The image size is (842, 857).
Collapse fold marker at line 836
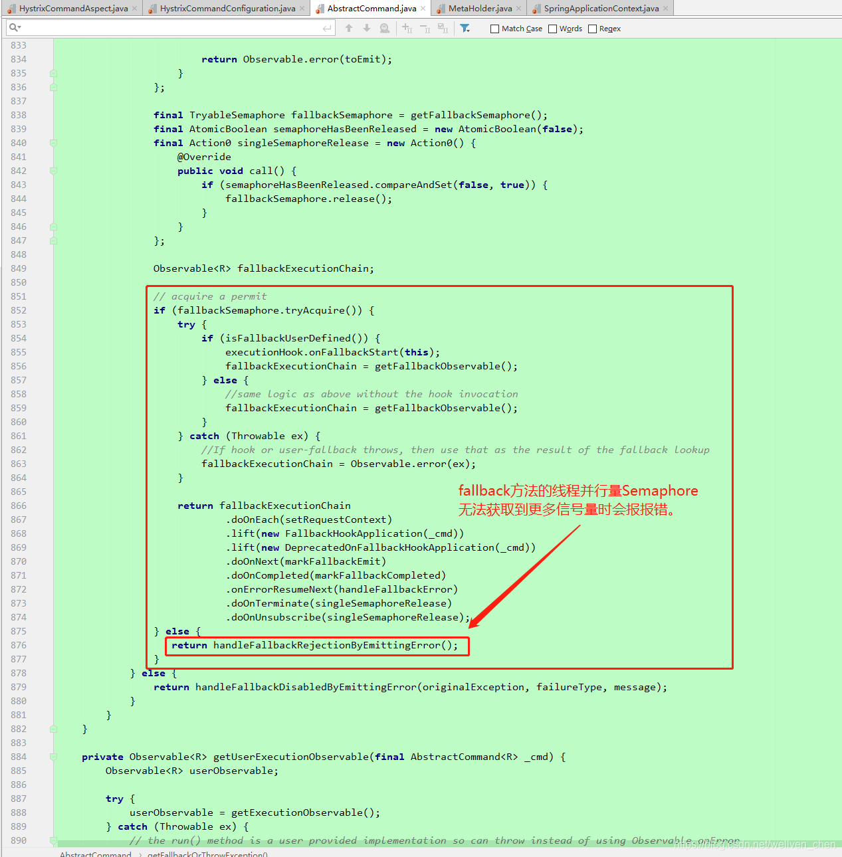(x=53, y=87)
